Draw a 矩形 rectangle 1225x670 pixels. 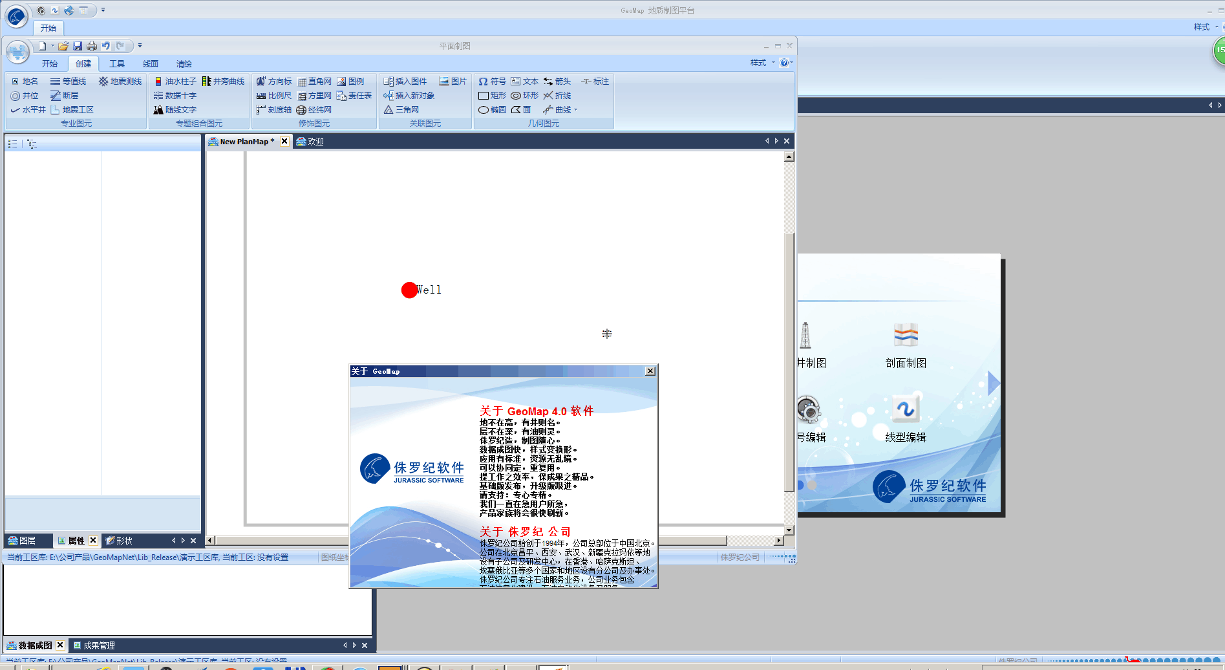tap(493, 96)
